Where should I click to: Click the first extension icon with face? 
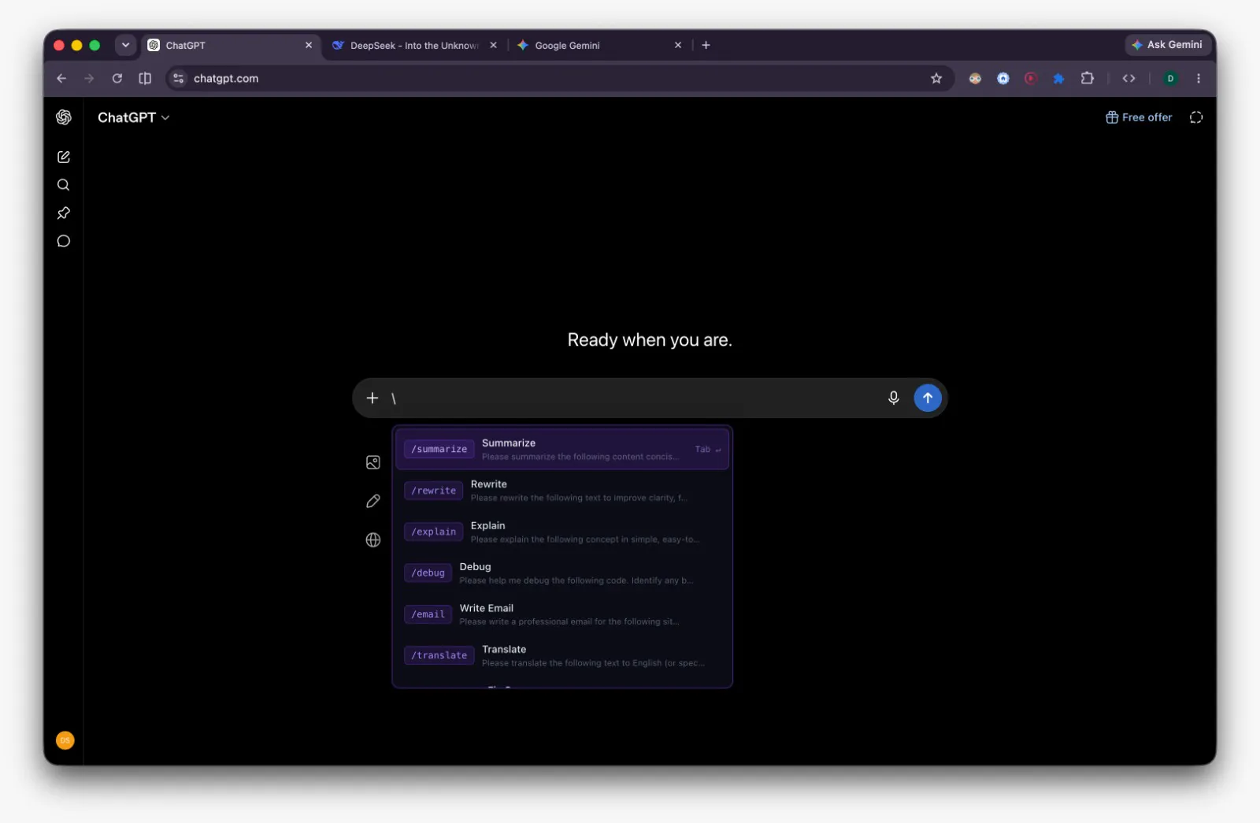pos(975,78)
